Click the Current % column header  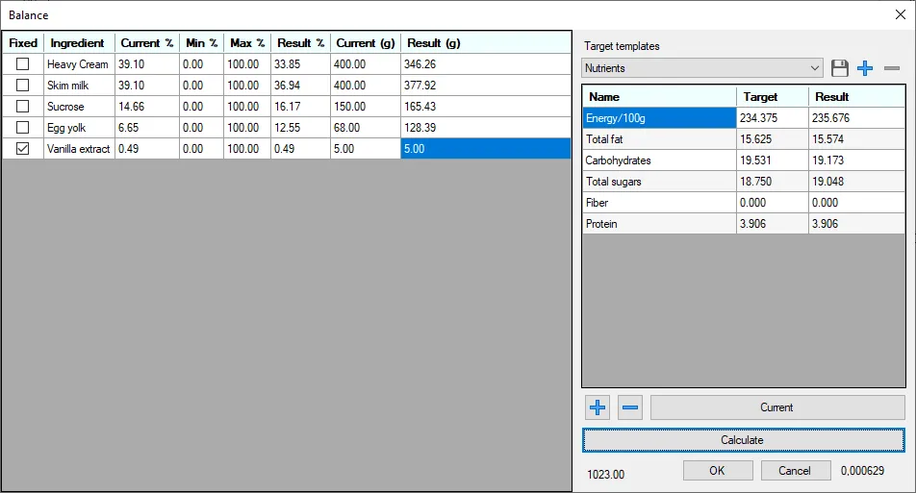(146, 42)
